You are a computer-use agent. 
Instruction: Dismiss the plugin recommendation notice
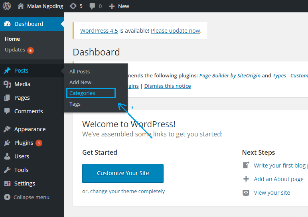pos(168,86)
